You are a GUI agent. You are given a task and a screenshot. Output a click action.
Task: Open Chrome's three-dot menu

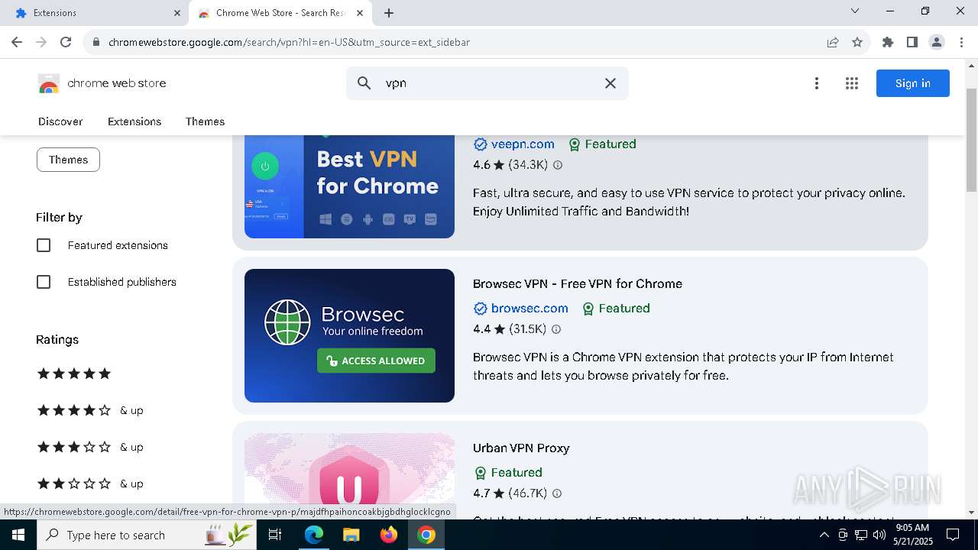point(960,42)
